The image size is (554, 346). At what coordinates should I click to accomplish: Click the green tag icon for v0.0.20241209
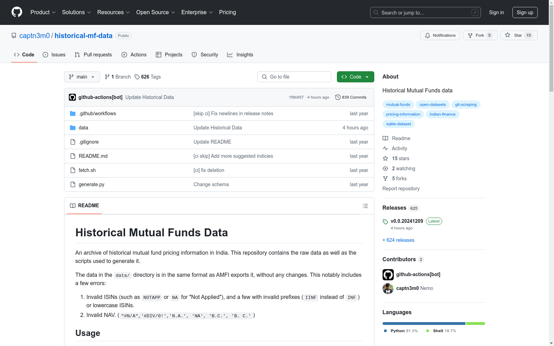(x=385, y=222)
